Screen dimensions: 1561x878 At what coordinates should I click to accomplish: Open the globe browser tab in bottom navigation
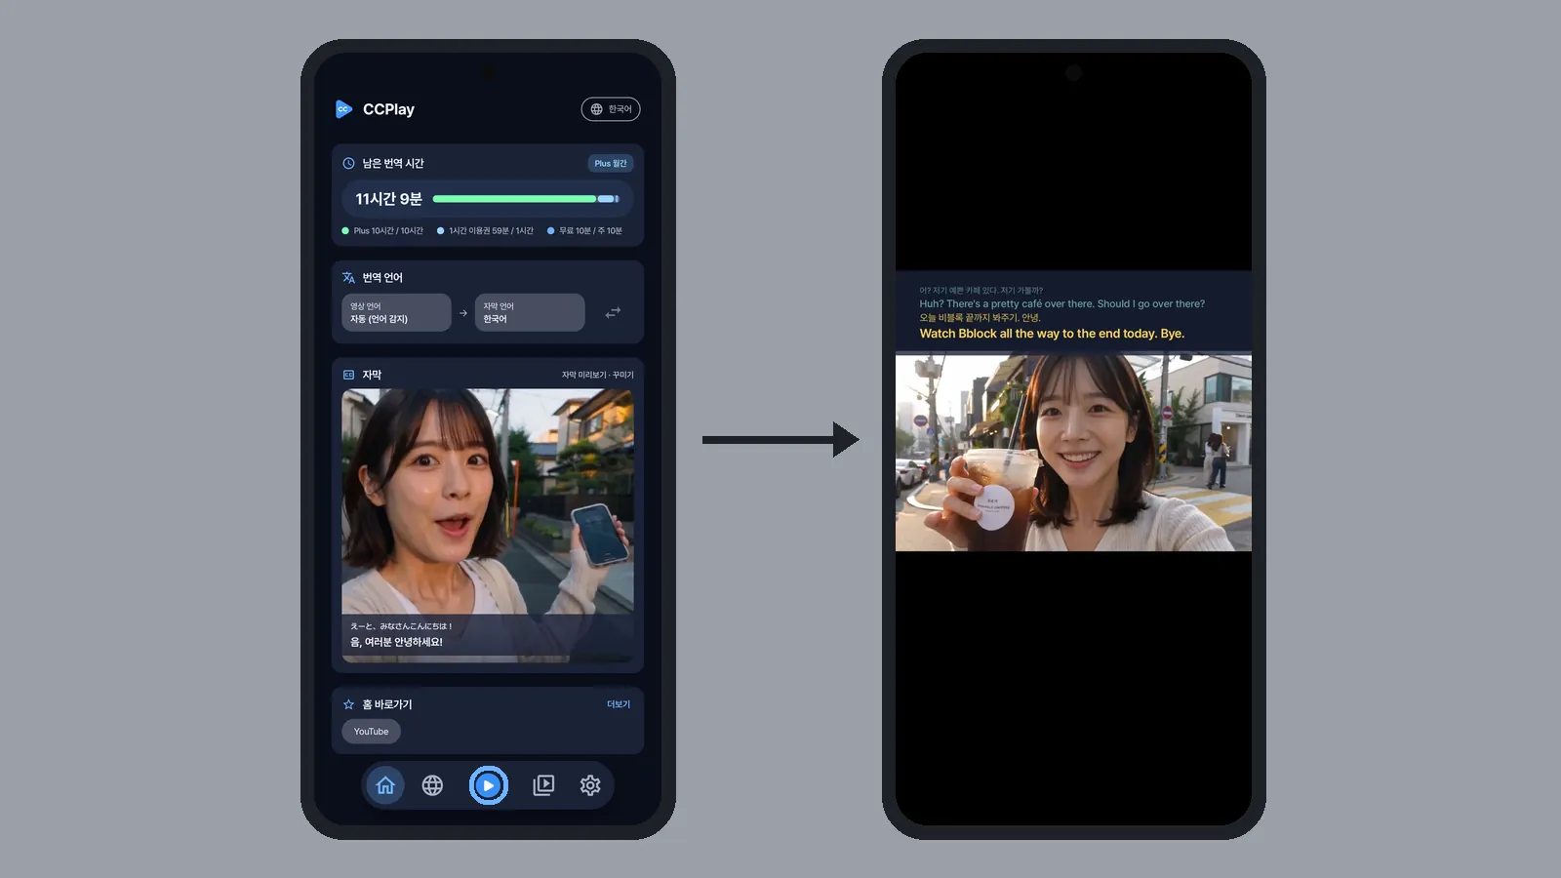(x=432, y=785)
